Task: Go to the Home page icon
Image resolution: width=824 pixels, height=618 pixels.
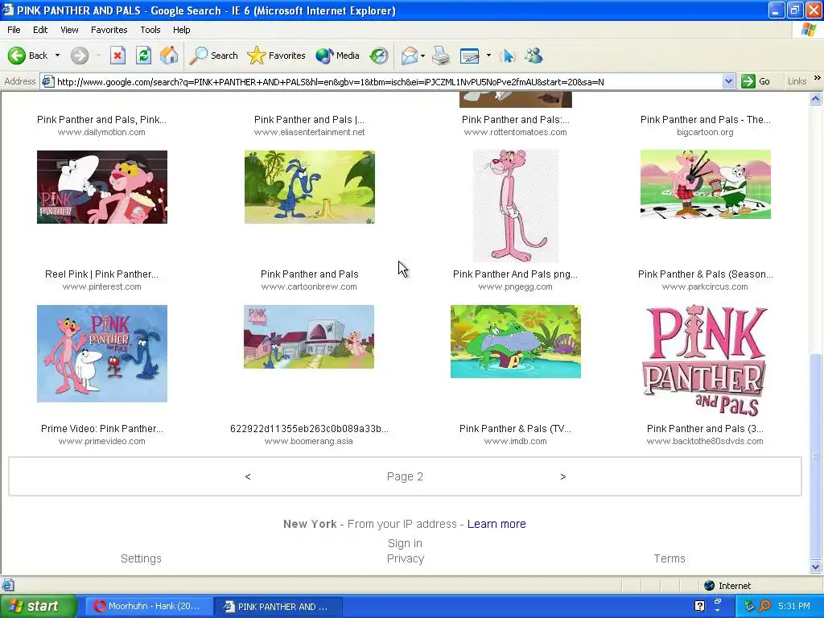Action: 169,56
